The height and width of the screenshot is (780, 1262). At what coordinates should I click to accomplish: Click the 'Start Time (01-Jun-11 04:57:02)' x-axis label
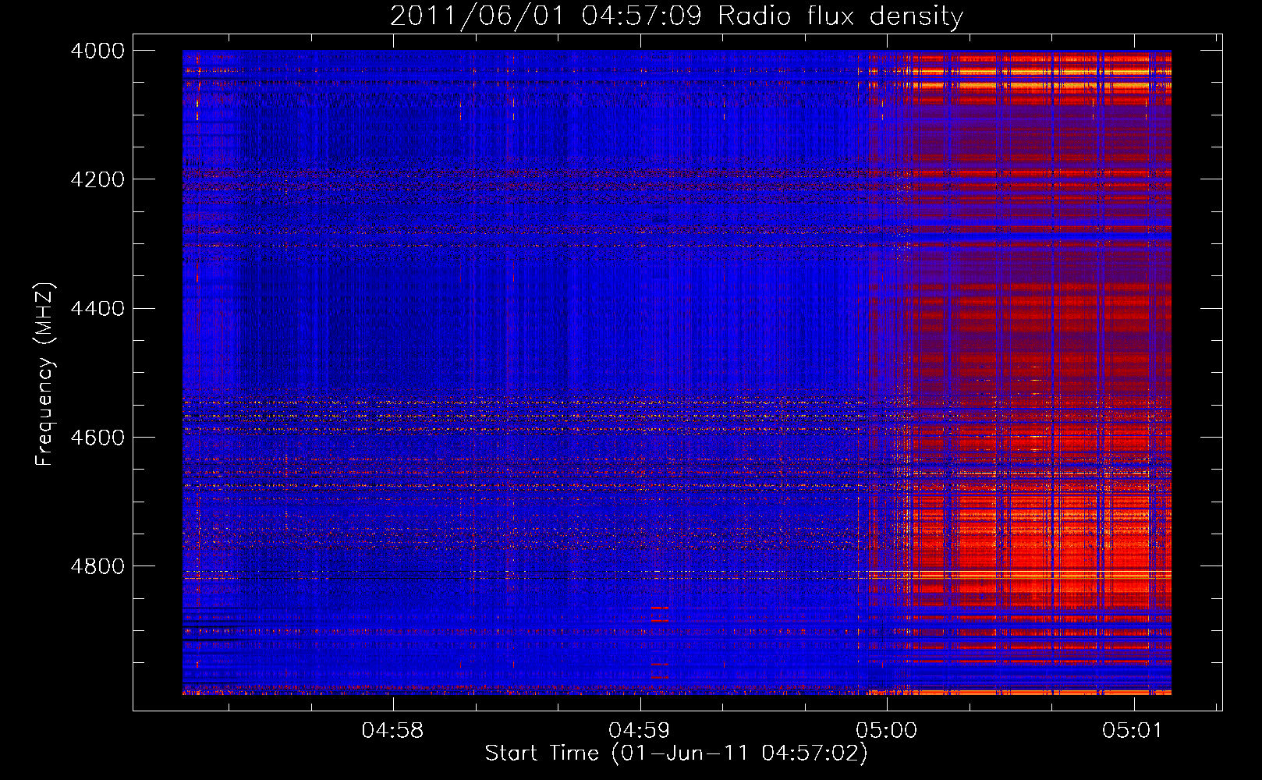point(676,753)
